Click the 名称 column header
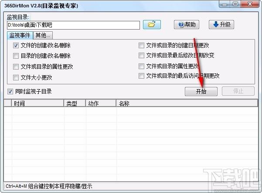 point(187,103)
